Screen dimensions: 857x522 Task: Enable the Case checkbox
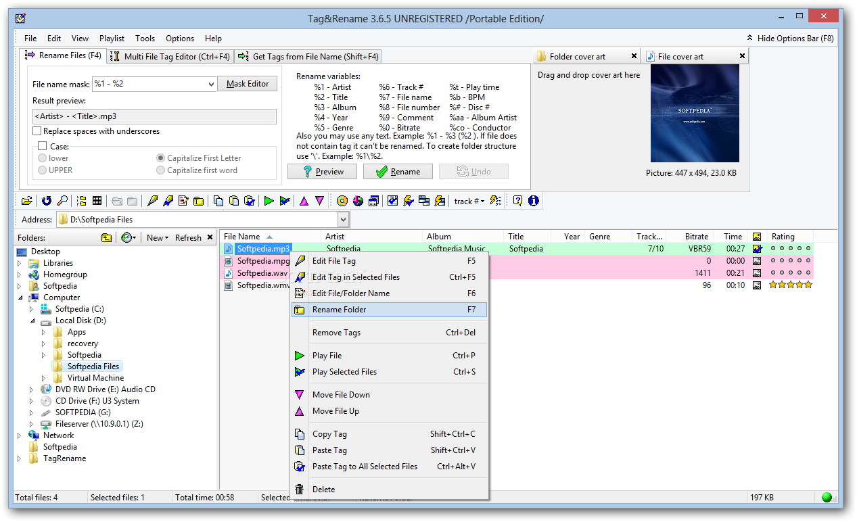42,146
